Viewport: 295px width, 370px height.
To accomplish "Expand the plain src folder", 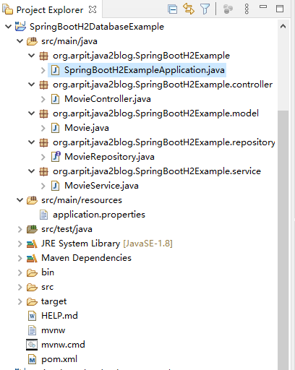I will tap(20, 287).
